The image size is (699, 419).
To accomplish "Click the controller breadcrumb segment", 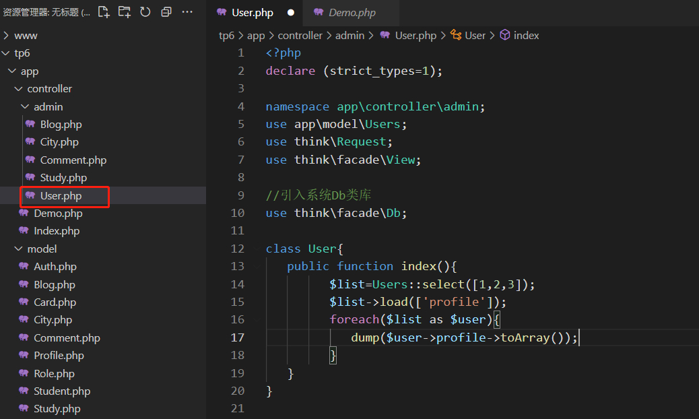I will click(x=300, y=35).
